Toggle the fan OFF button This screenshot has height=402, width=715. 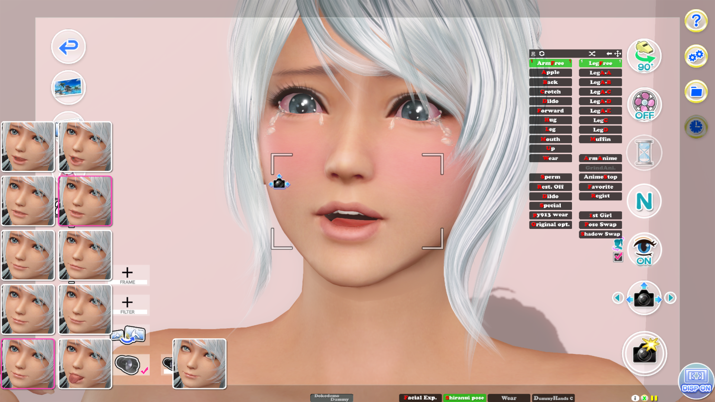point(644,105)
